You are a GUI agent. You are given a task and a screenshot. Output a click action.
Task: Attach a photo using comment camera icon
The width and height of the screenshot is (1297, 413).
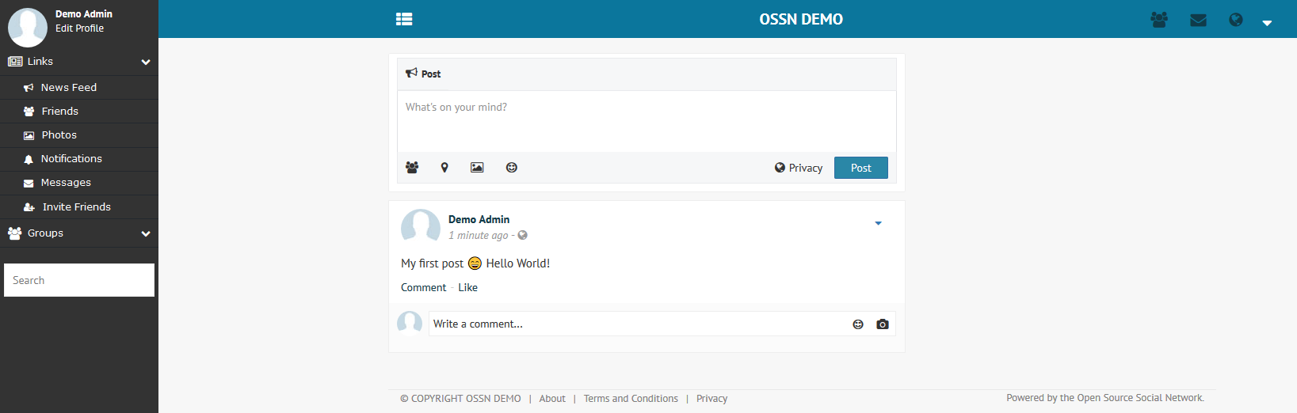[883, 324]
